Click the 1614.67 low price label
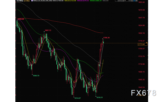Viewport: 164px width, 102px height. point(77,98)
